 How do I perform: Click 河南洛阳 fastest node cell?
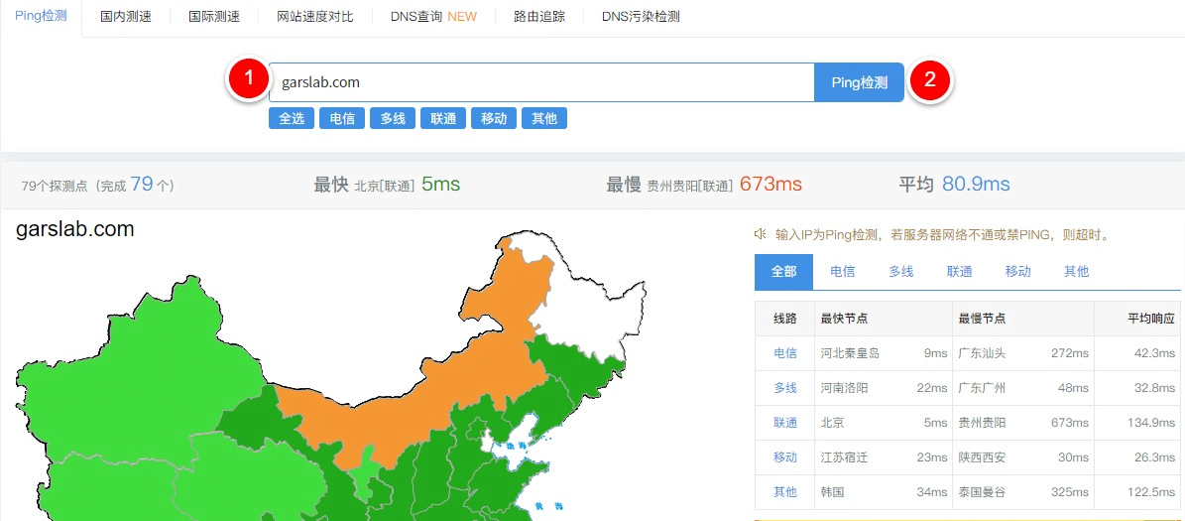[844, 388]
